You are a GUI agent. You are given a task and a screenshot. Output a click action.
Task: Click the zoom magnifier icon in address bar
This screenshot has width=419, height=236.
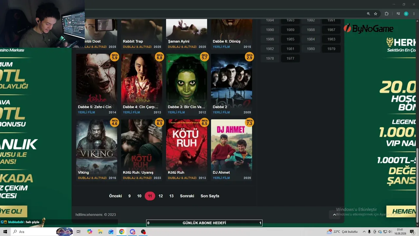(368, 14)
